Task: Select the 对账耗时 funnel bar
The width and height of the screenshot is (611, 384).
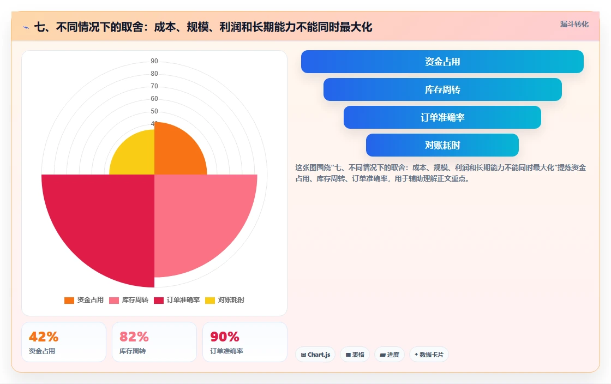Action: [x=442, y=145]
